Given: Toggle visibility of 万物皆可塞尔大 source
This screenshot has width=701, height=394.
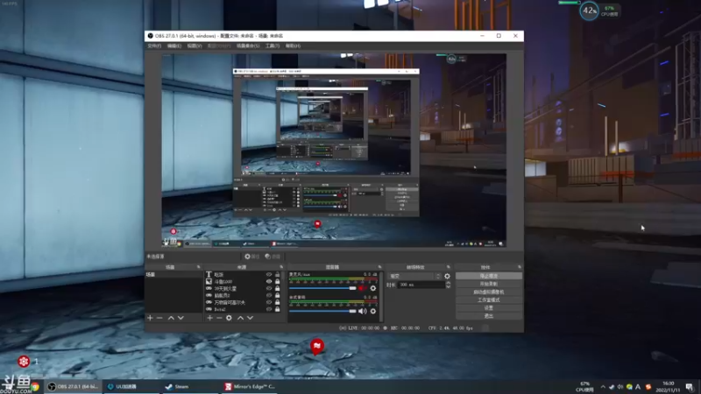Looking at the screenshot, I should coord(269,302).
